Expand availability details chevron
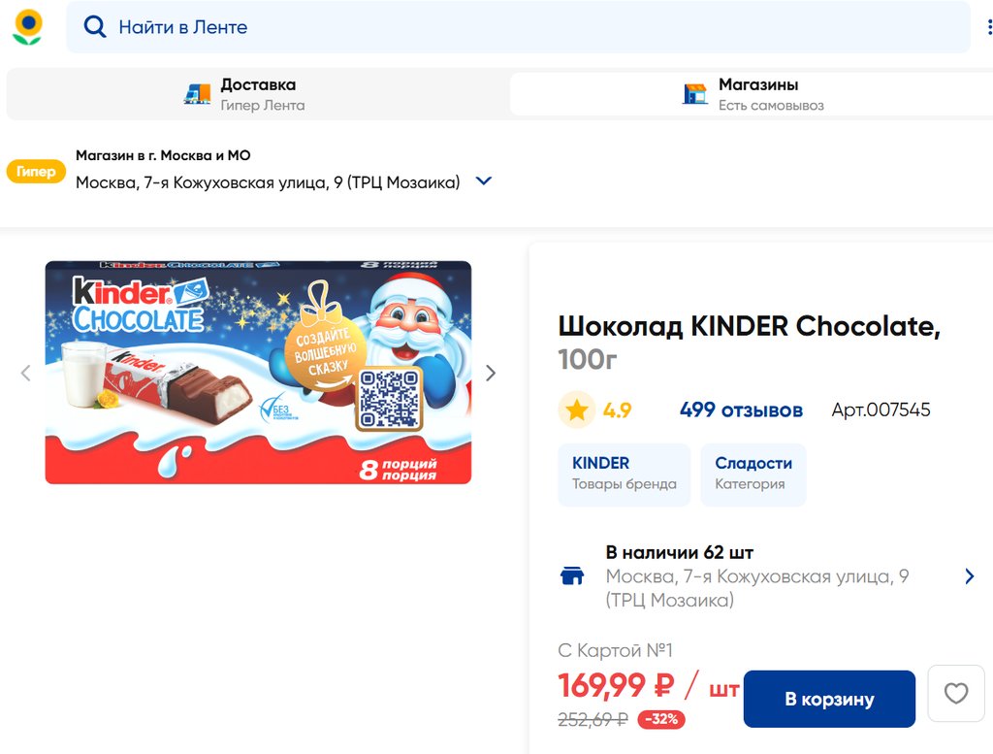The image size is (993, 754). (x=969, y=576)
